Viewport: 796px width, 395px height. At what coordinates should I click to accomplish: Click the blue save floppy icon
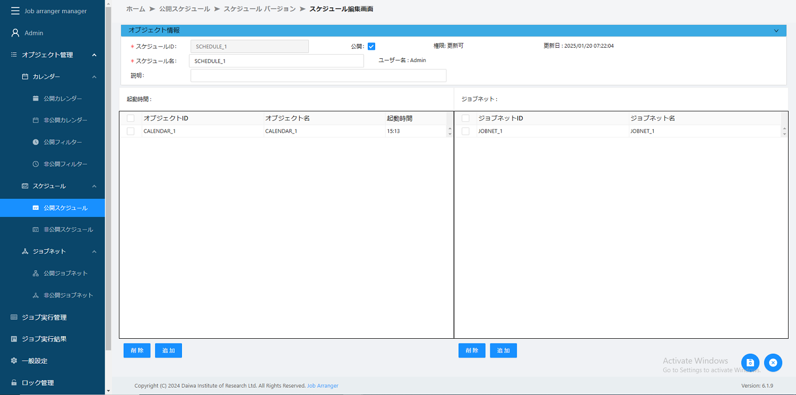pos(750,363)
